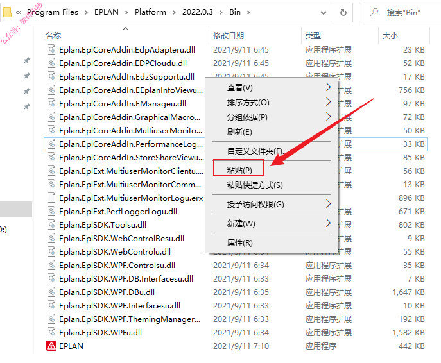Choose 刷新(E) in the context menu

click(272, 131)
